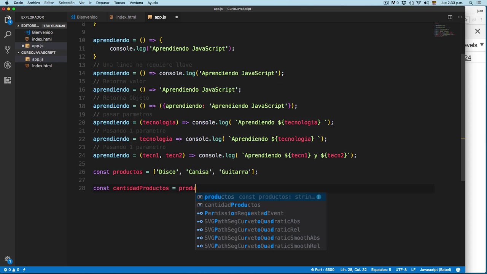Select index.html in open editors list
Screen dimensions: 487x274
coord(42,39)
